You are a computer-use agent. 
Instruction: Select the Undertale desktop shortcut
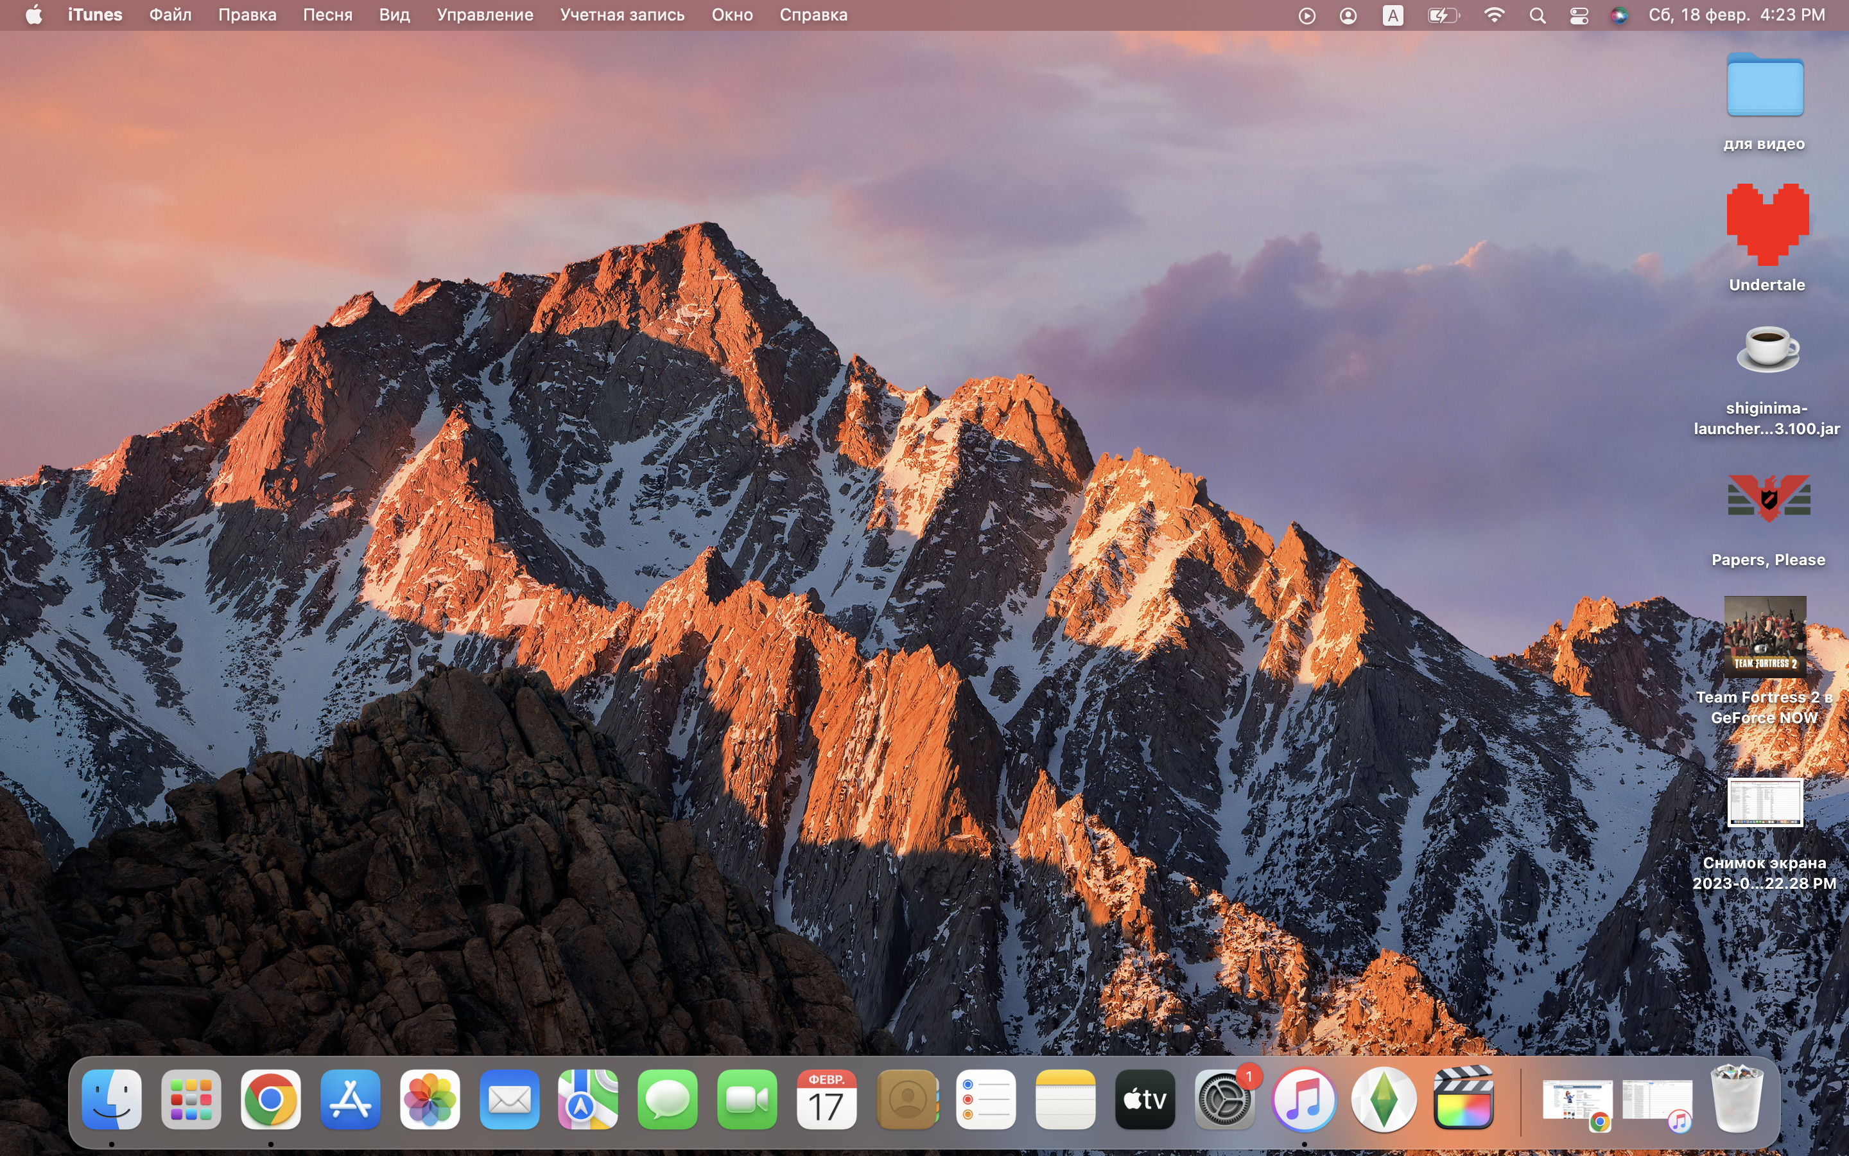coord(1766,225)
